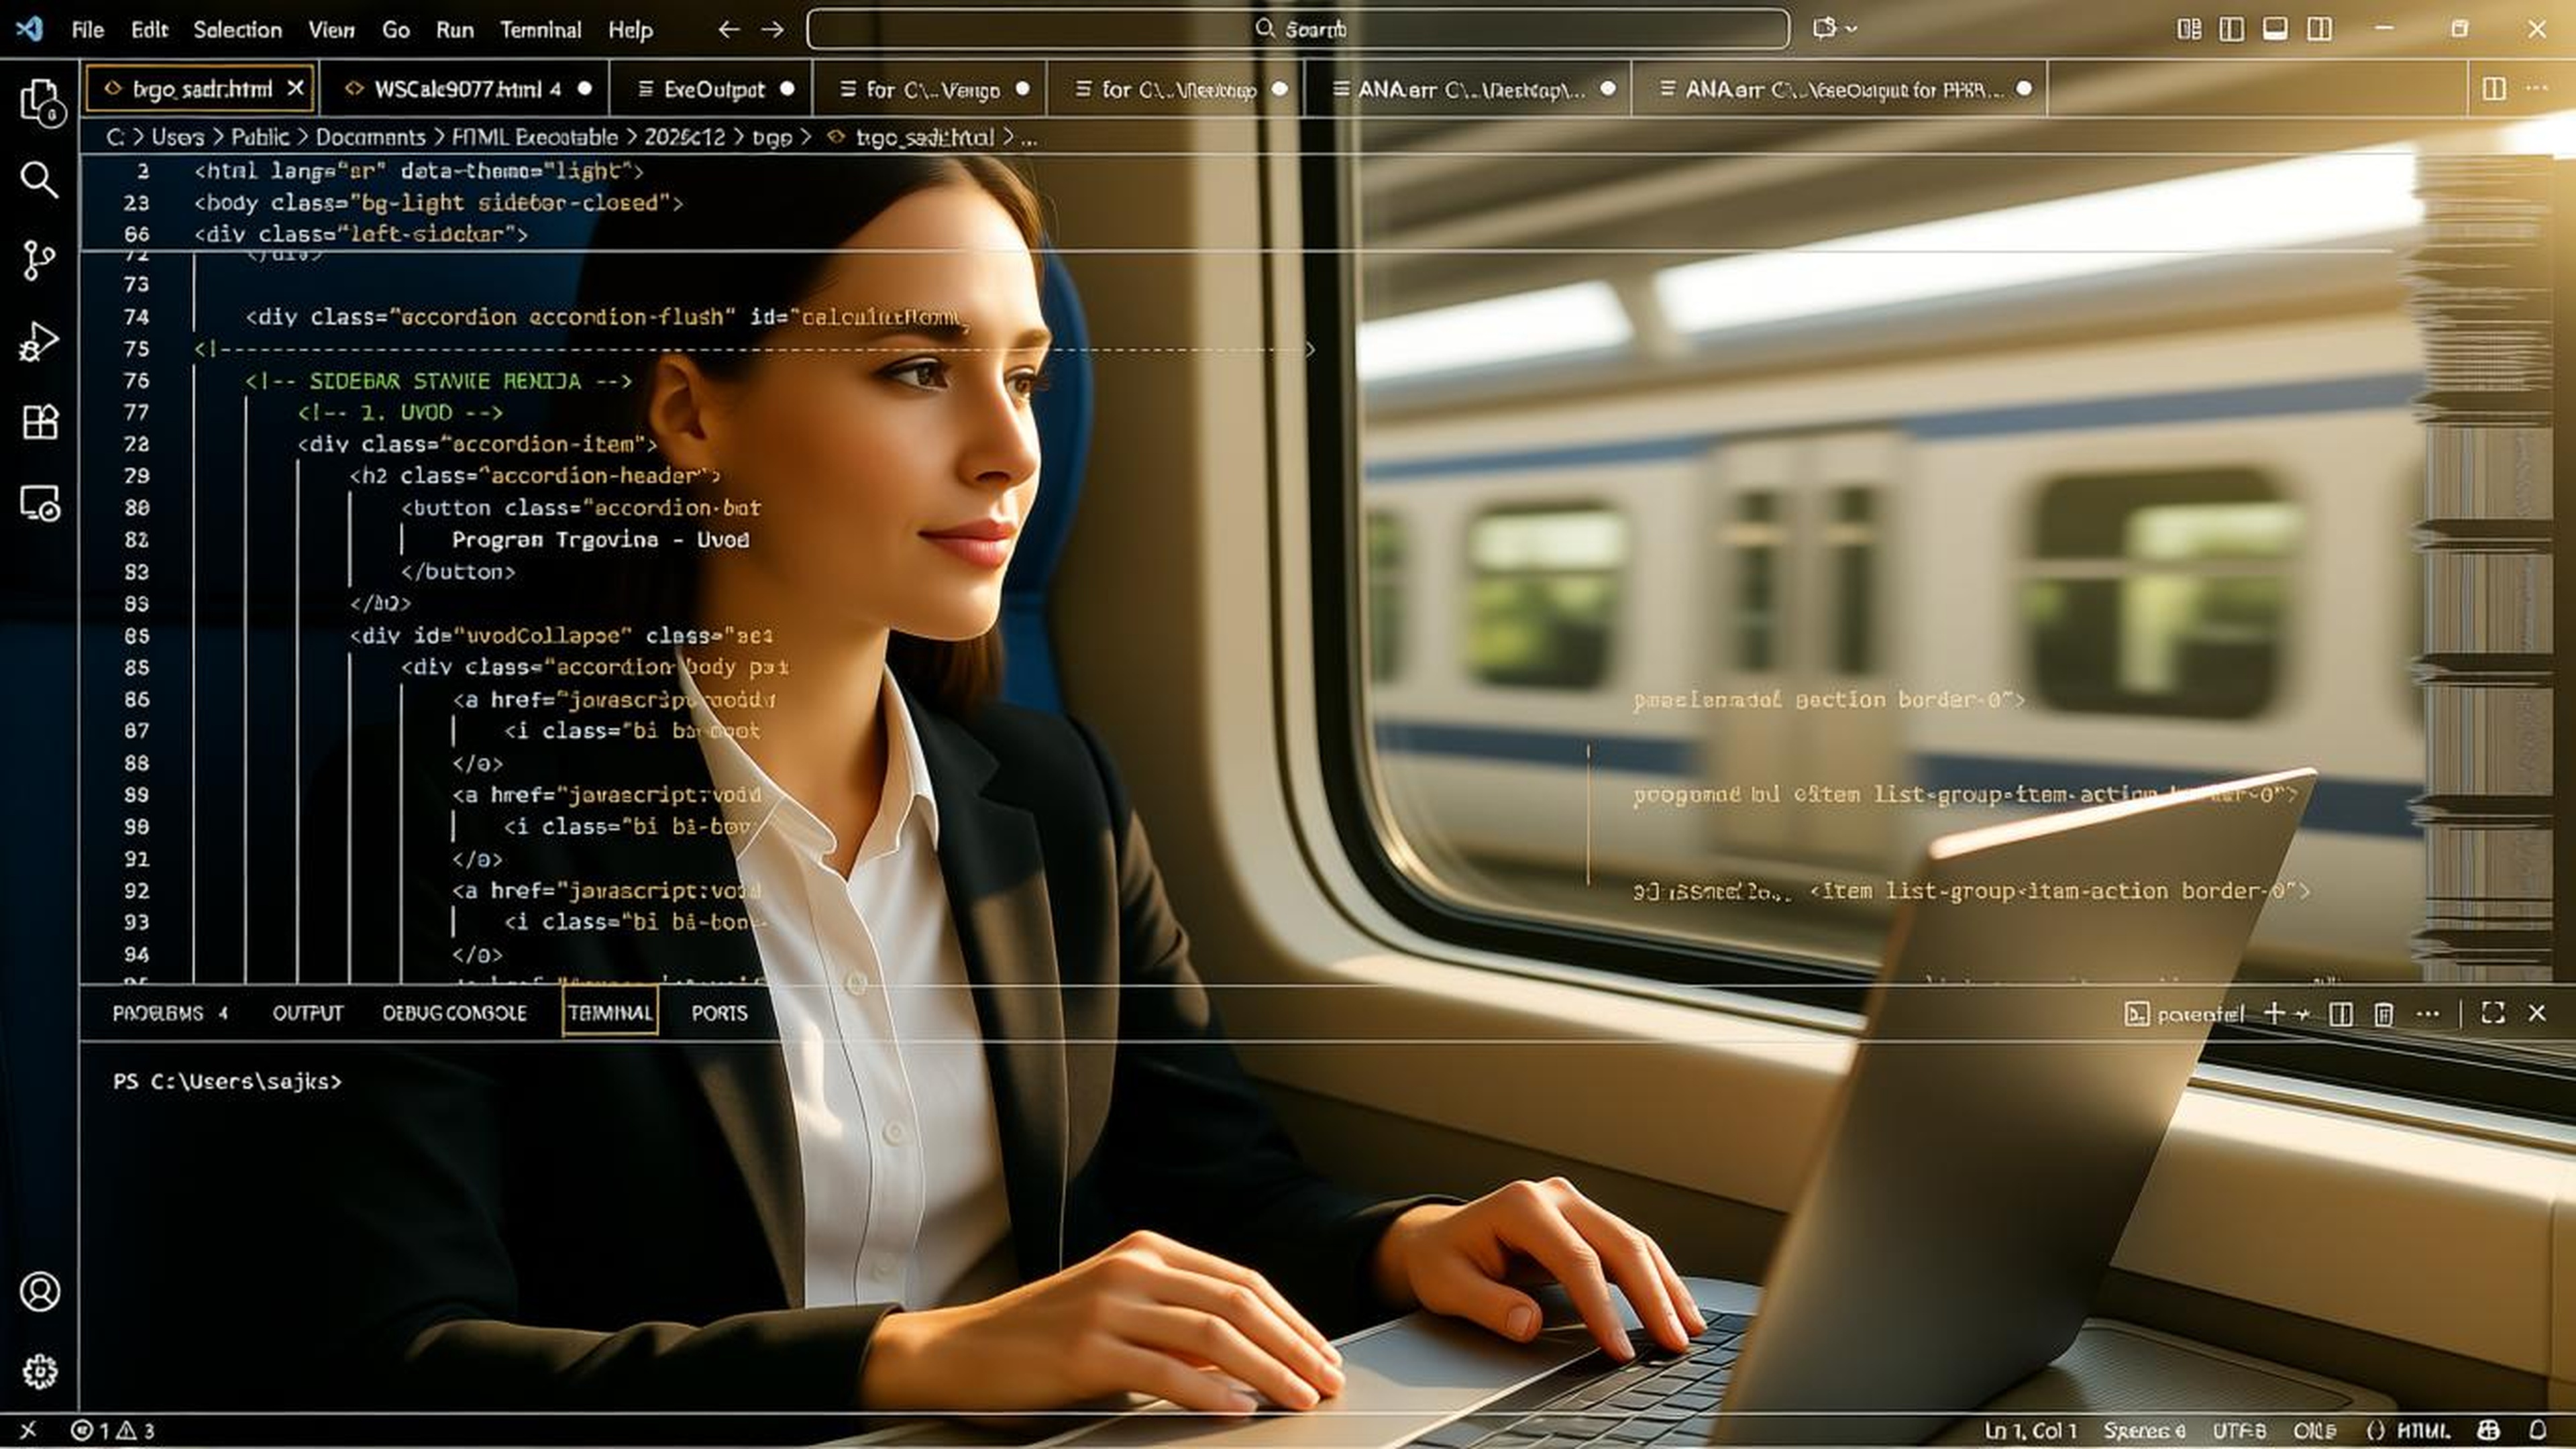Toggle the secondary sidebar layout button
This screenshot has height=1449, width=2576.
2319,29
